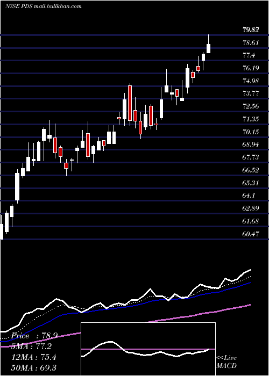Select the 61.68 price axis label
The height and width of the screenshot is (376, 269).
click(x=251, y=221)
